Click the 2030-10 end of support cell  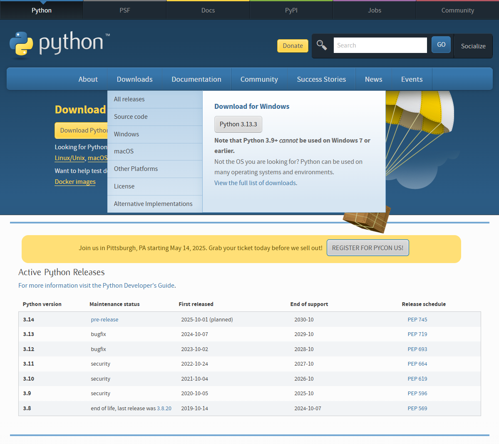304,319
